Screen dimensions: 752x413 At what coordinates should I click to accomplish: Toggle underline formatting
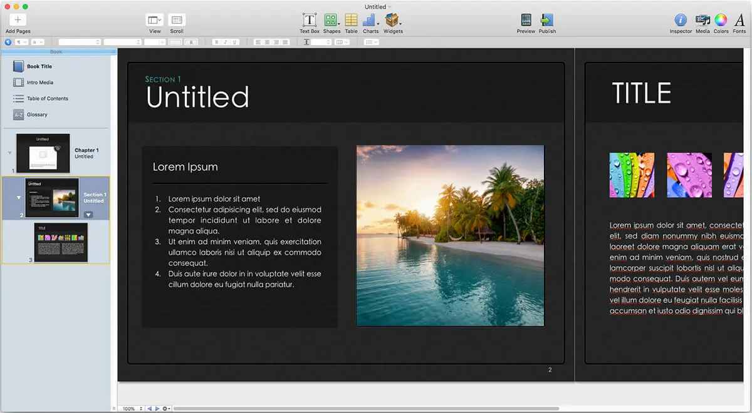click(x=236, y=42)
